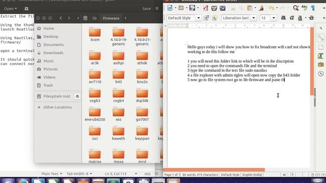Click the Paste clipboard icon
The width and height of the screenshot is (326, 183).
tap(250, 8)
